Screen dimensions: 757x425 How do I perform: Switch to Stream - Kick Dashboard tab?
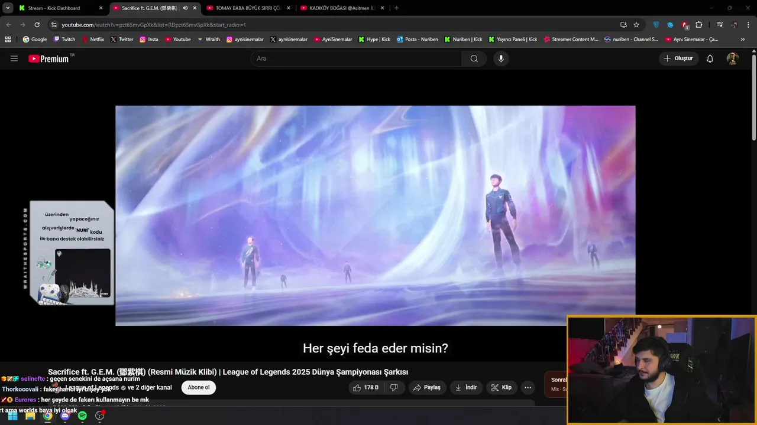click(x=59, y=8)
